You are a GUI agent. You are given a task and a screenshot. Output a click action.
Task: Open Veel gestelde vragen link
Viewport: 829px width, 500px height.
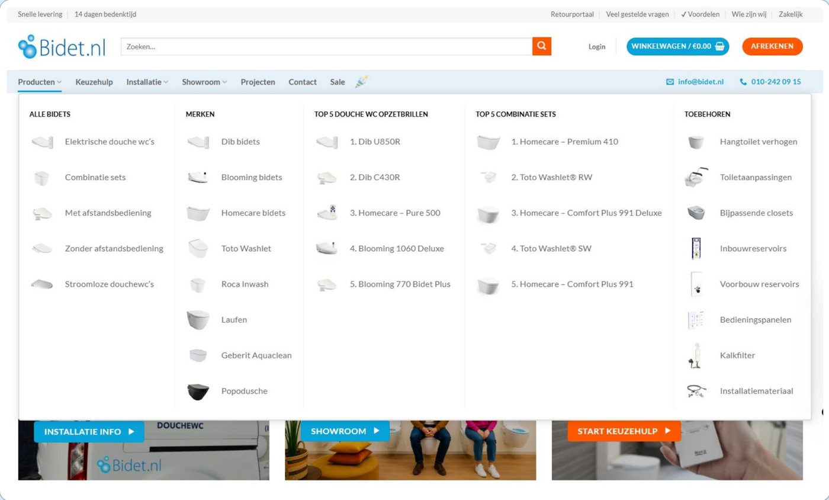(637, 14)
